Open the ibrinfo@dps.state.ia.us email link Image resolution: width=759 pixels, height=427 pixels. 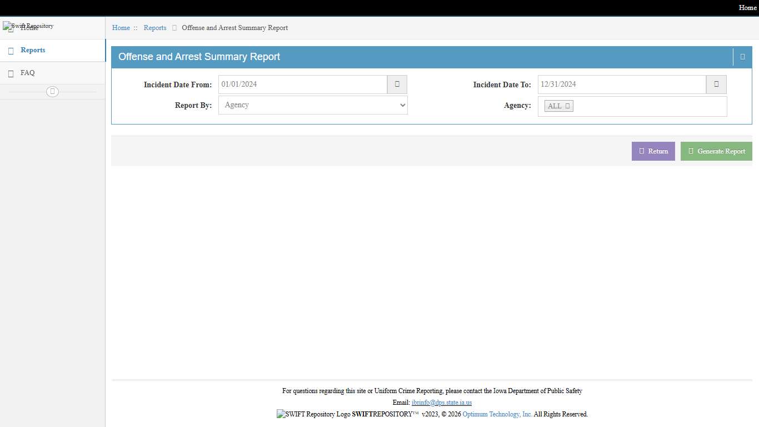click(441, 403)
